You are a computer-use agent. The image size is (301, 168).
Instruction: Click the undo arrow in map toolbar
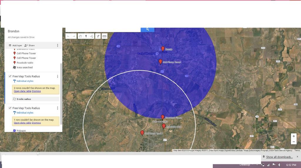68,36
